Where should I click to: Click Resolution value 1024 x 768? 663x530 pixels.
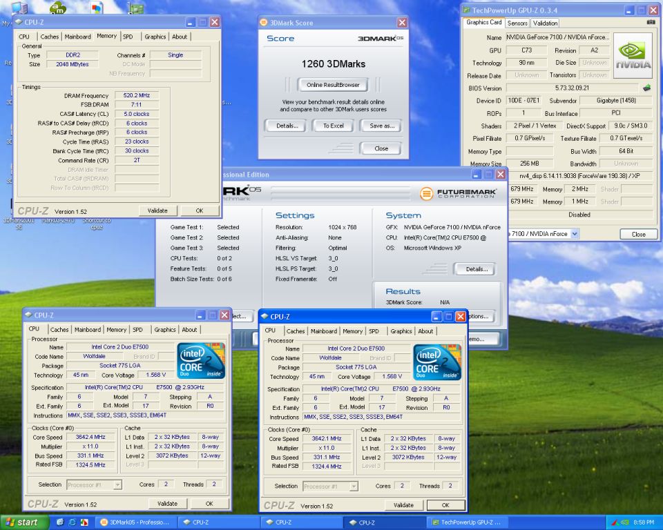342,227
